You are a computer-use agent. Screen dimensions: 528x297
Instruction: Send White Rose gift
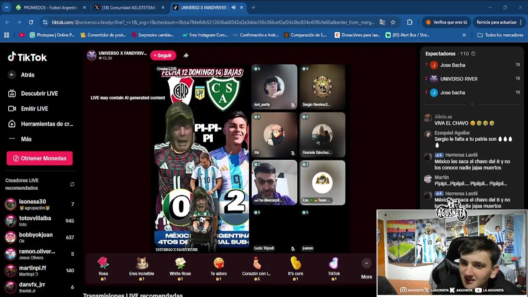click(x=180, y=269)
